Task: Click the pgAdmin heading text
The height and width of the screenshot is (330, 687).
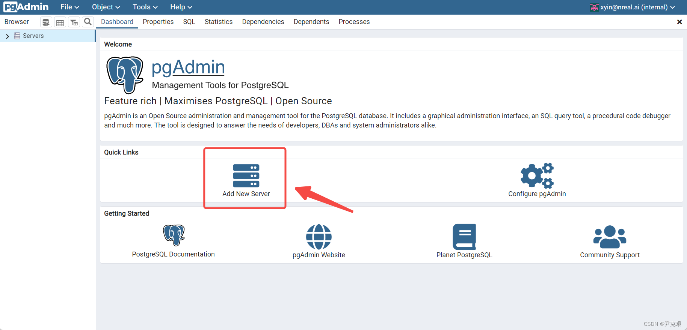Action: tap(188, 67)
